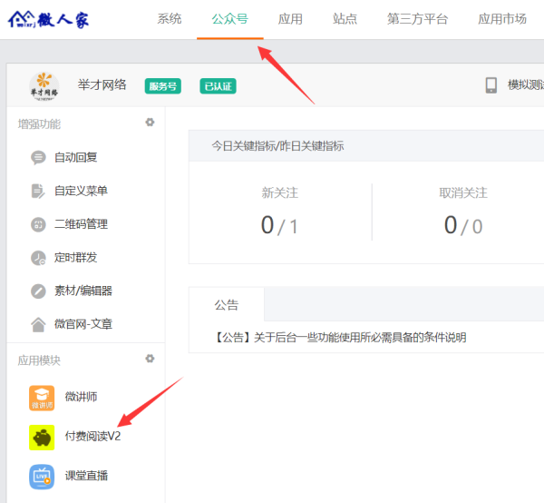Open 二维码管理 sidebar item

81,224
